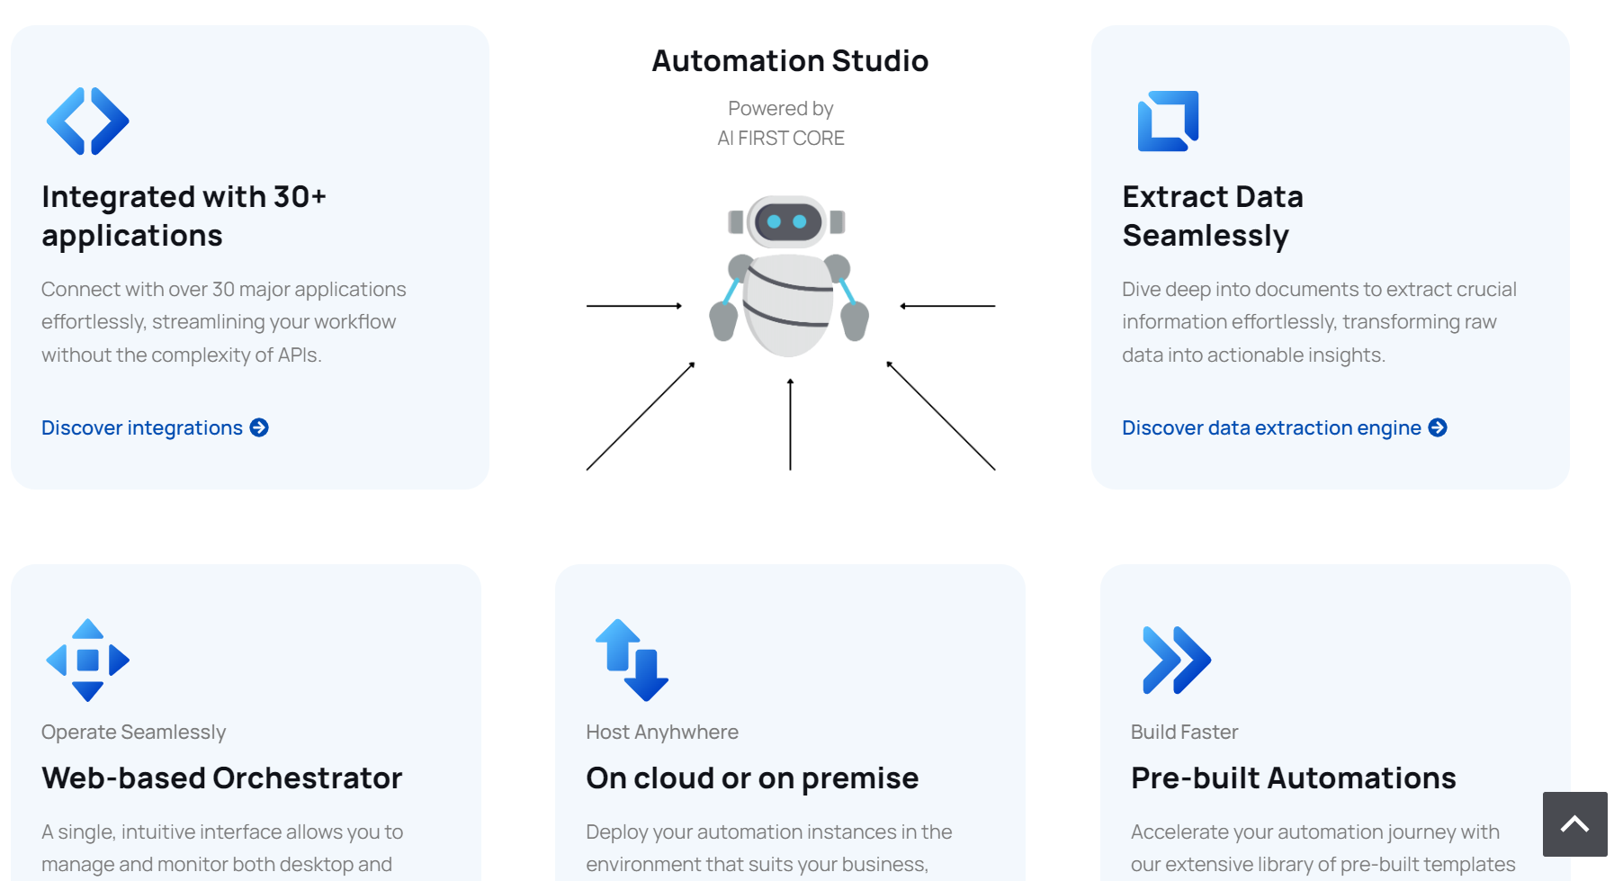The width and height of the screenshot is (1614, 881).
Task: Click the 'Deploy your automation instances' description
Action: click(769, 848)
